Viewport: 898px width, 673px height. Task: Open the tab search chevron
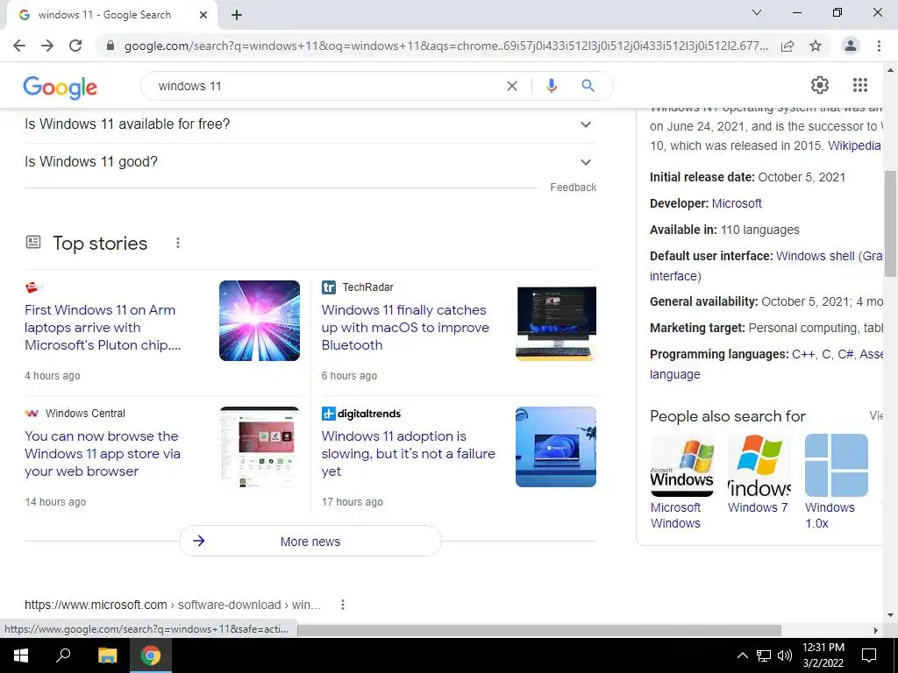click(757, 12)
